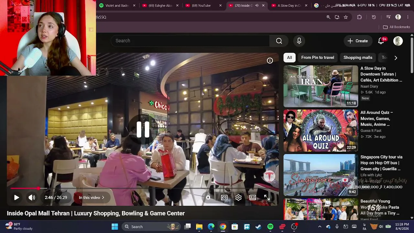Open Chrome media controls icon

[x=388, y=17]
